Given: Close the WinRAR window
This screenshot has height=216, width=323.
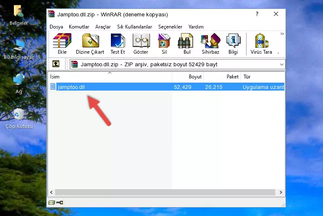Looking at the screenshot, I should point(276,14).
